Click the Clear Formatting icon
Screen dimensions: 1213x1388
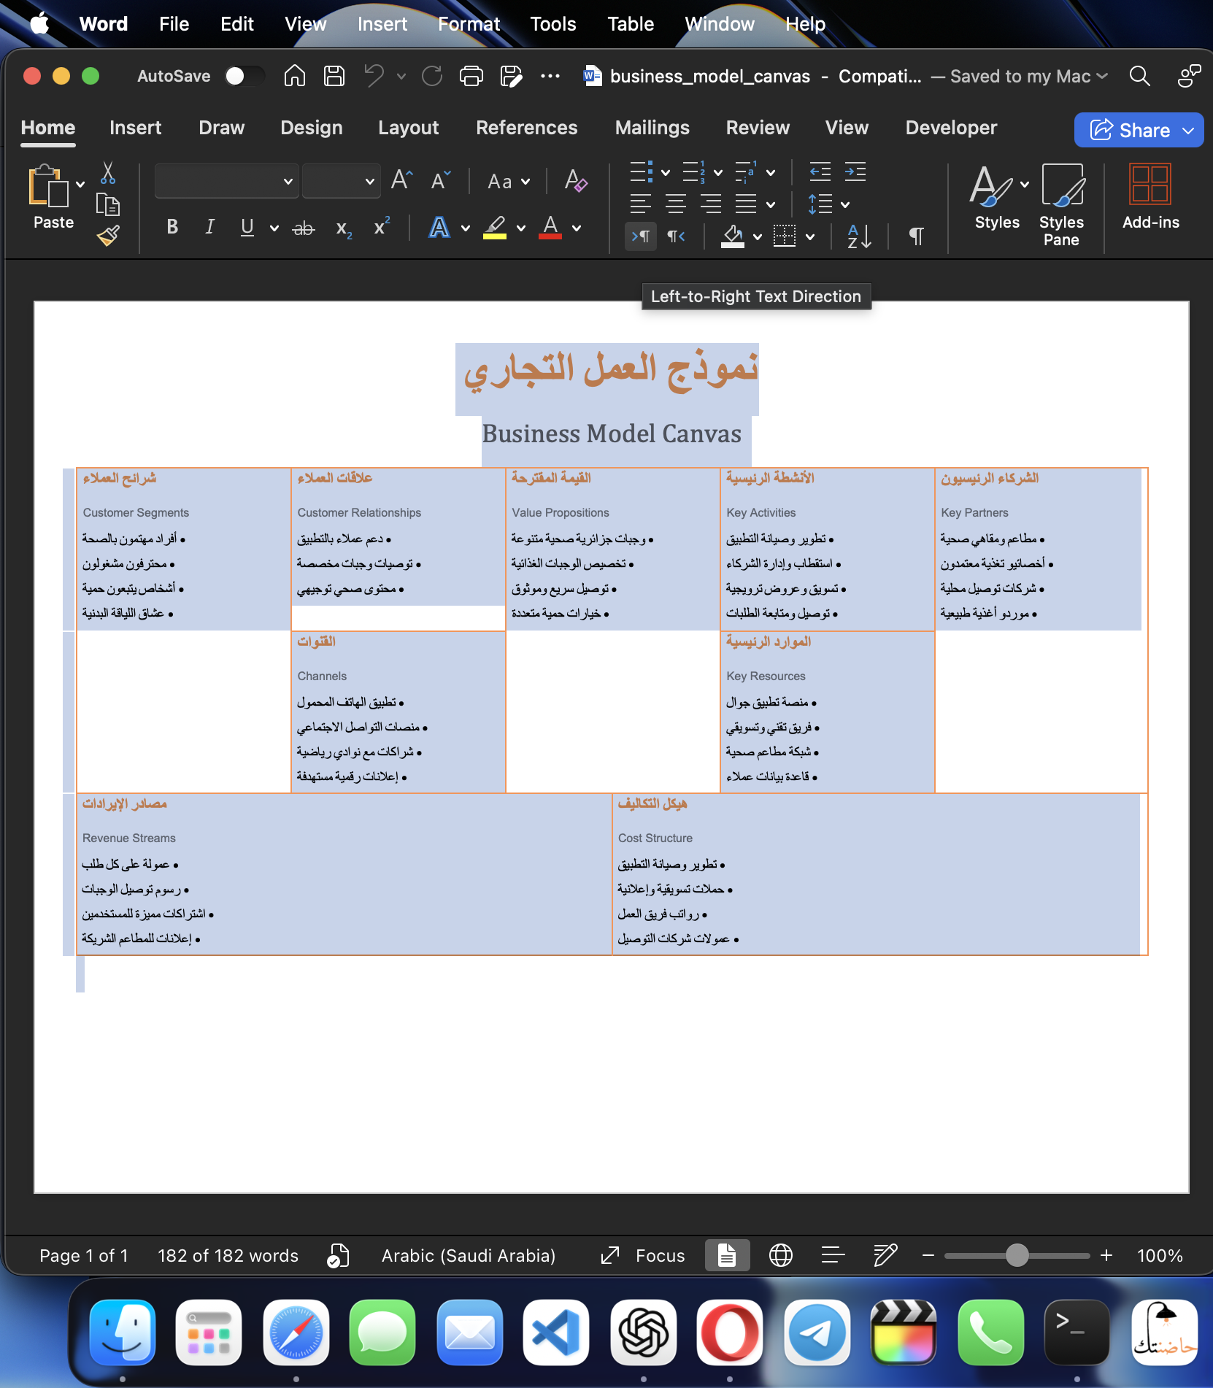576,180
